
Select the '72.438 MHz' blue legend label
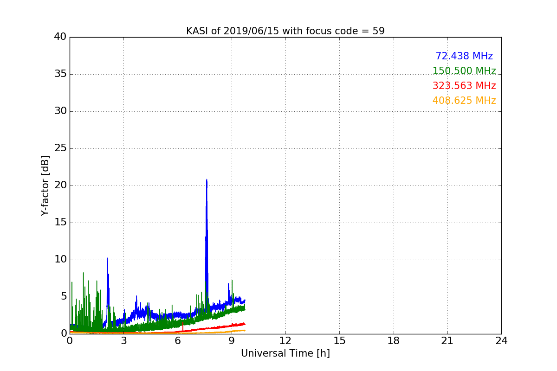click(x=464, y=56)
